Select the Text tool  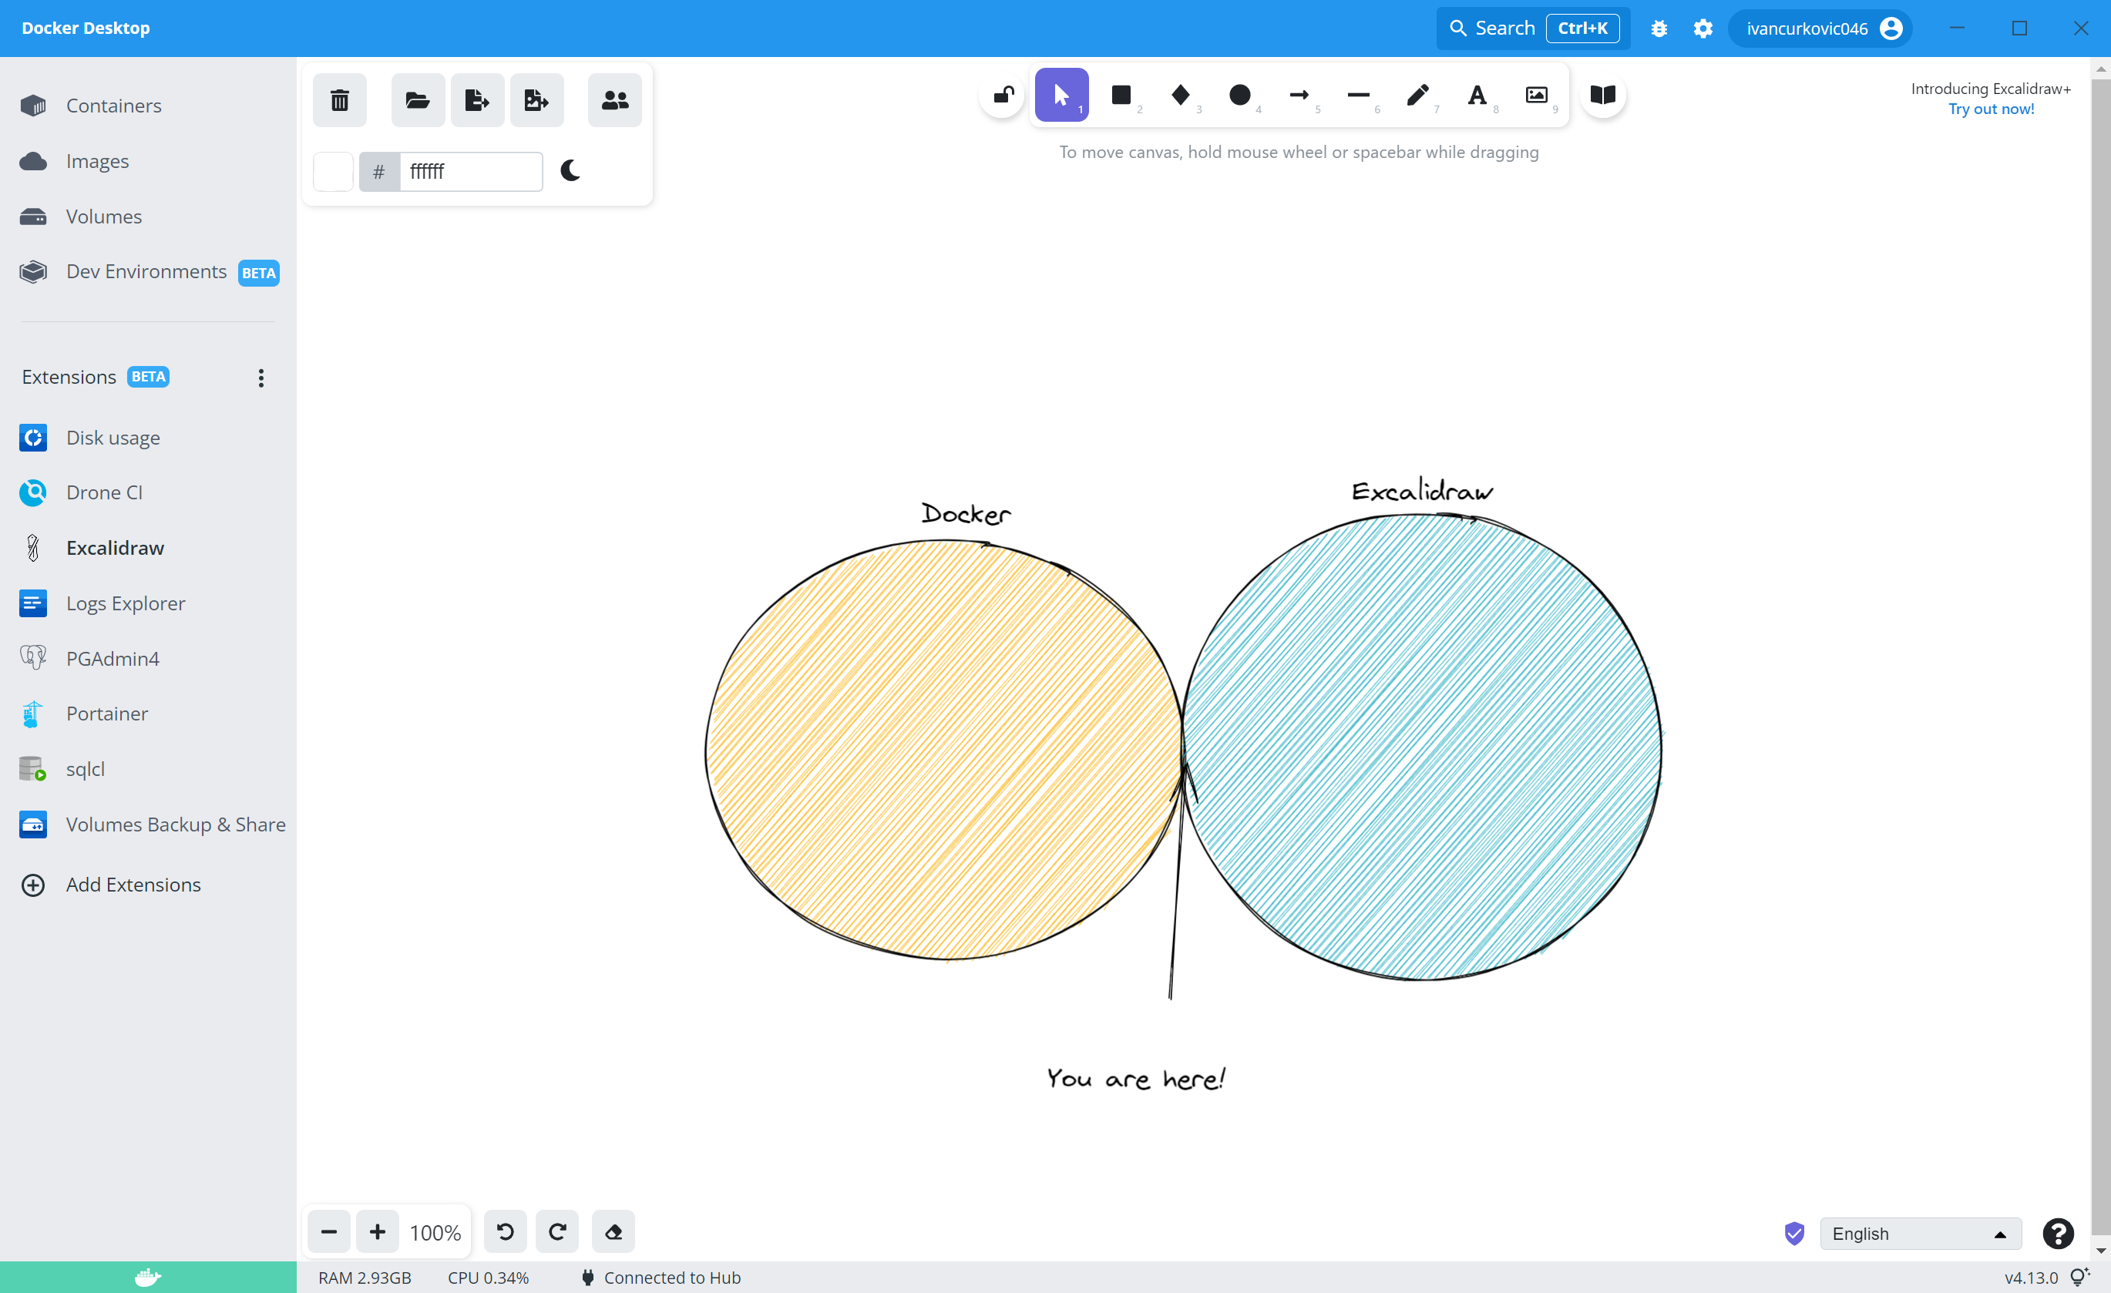click(x=1477, y=95)
